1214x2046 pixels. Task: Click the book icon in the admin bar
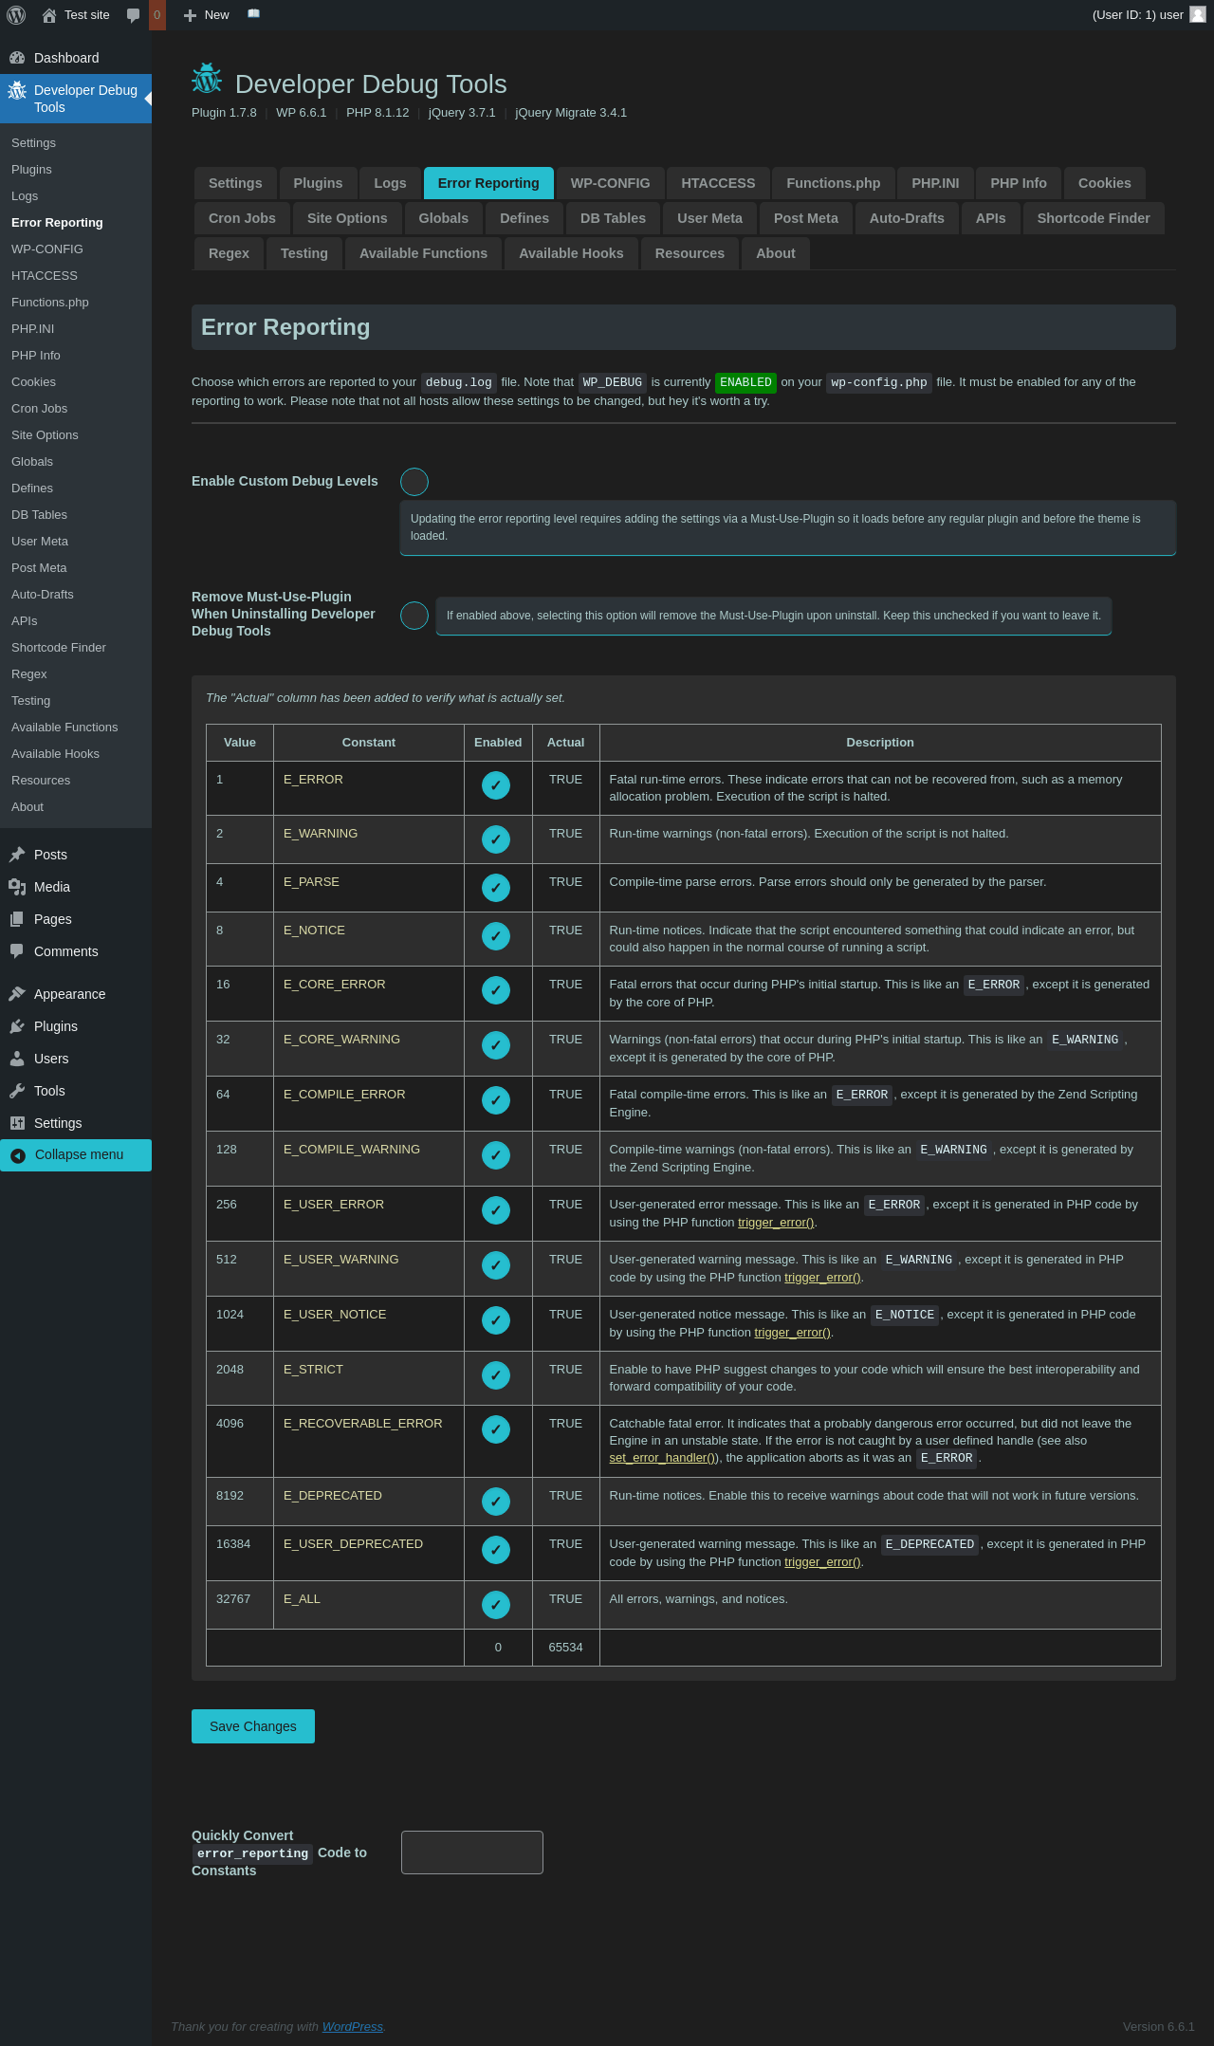(253, 14)
